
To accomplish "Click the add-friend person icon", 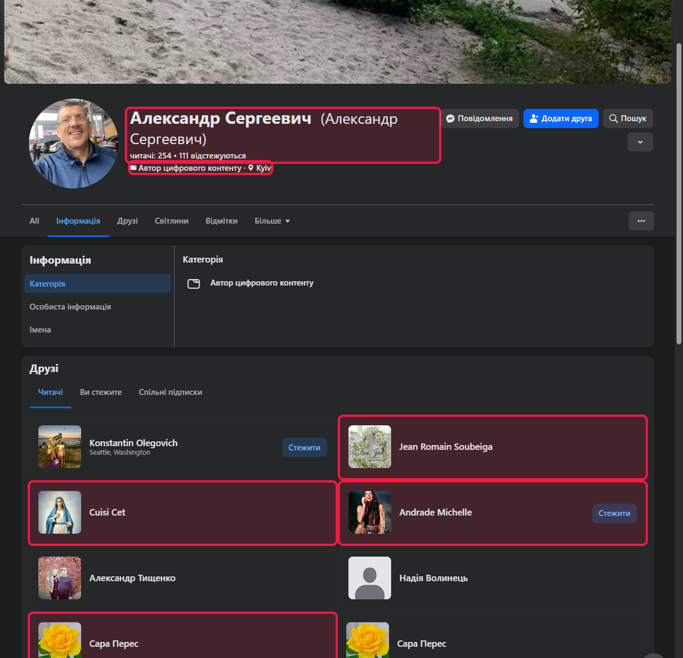I will tap(534, 118).
